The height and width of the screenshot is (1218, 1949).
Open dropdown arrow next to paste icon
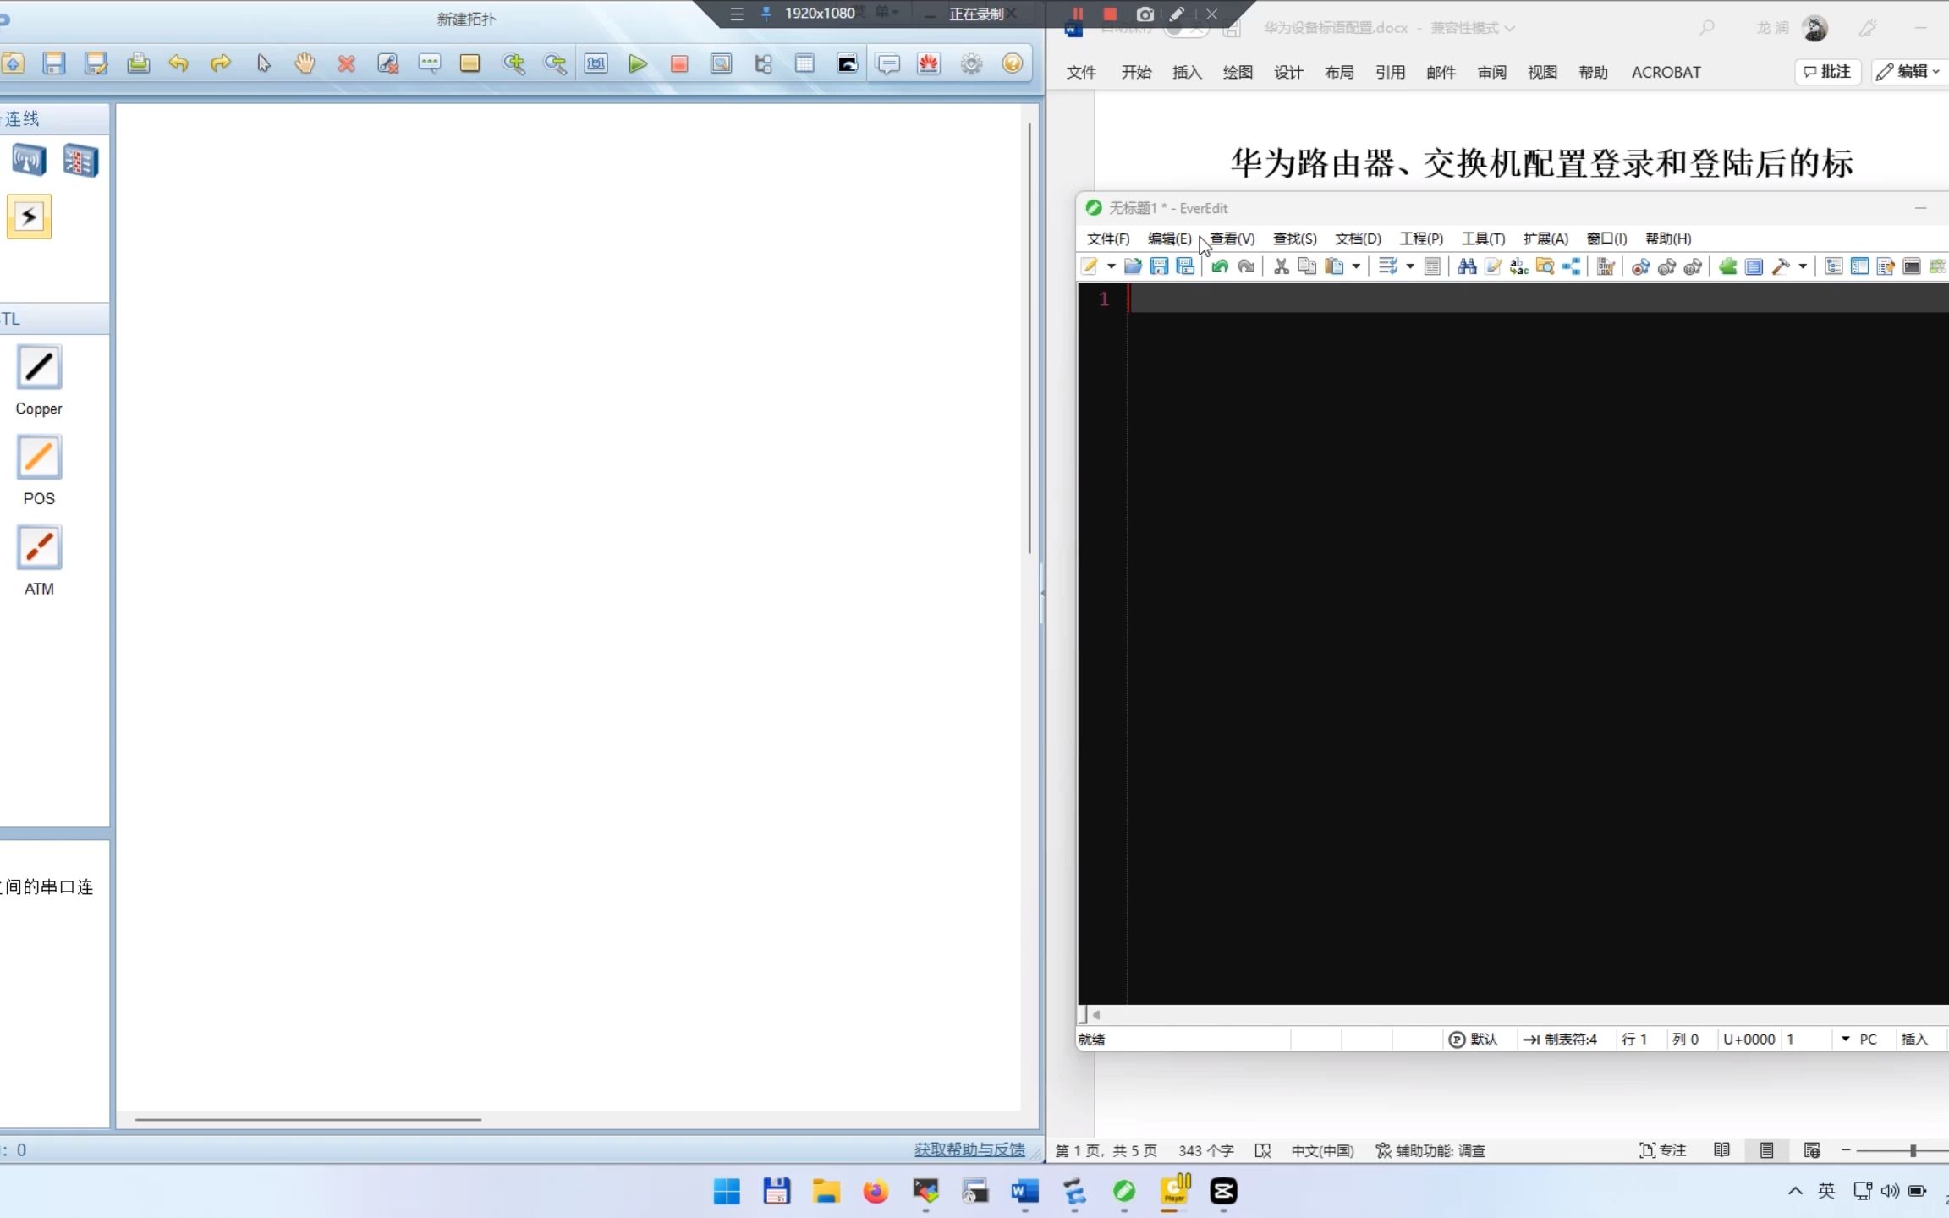click(x=1356, y=267)
